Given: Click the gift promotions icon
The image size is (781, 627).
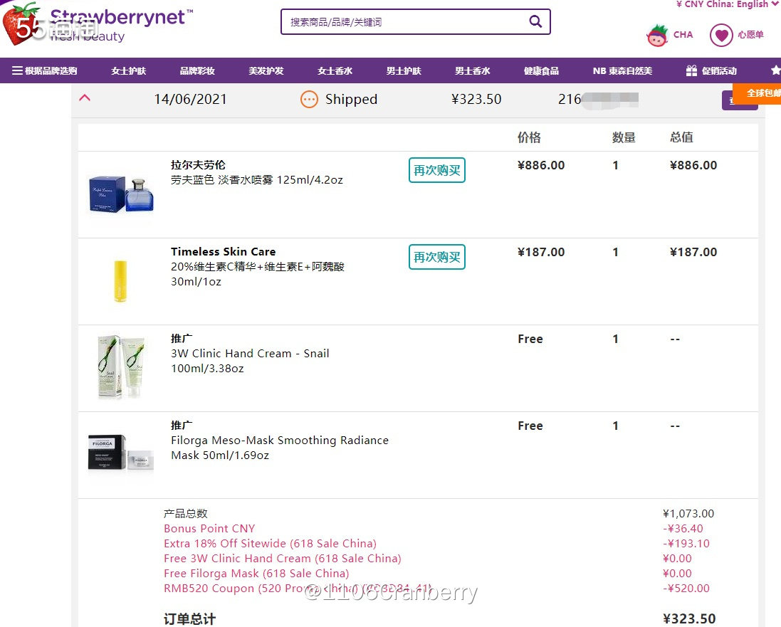Looking at the screenshot, I should tap(691, 70).
